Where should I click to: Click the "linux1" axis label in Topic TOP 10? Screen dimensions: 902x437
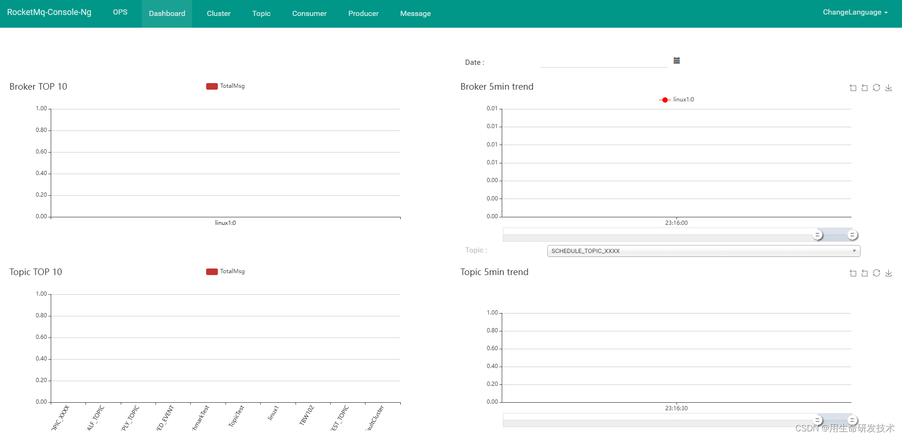[273, 413]
